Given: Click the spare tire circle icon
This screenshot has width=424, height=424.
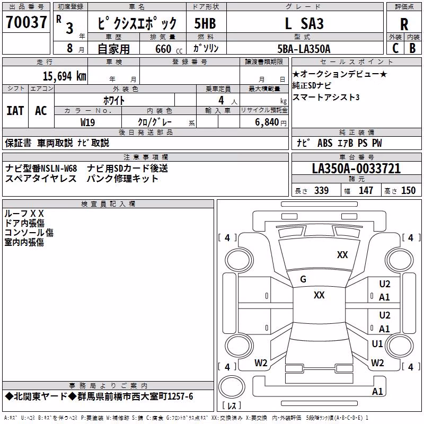Looking at the screenshot, I should pos(232,387).
